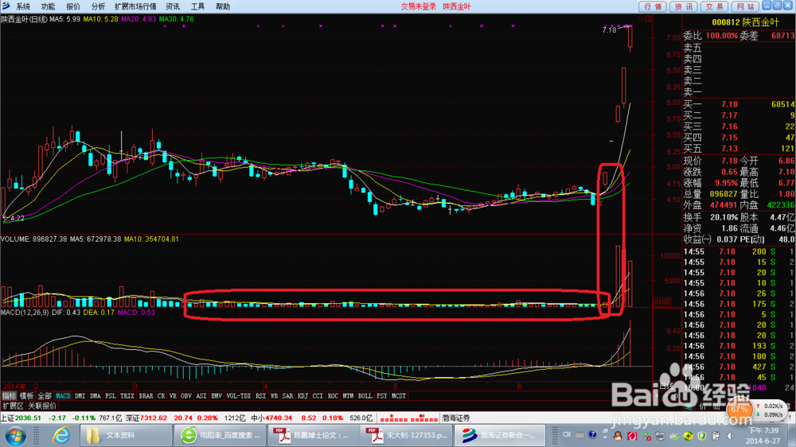This screenshot has width=796, height=447.
Task: Switch indicator to VR
Action: point(173,396)
